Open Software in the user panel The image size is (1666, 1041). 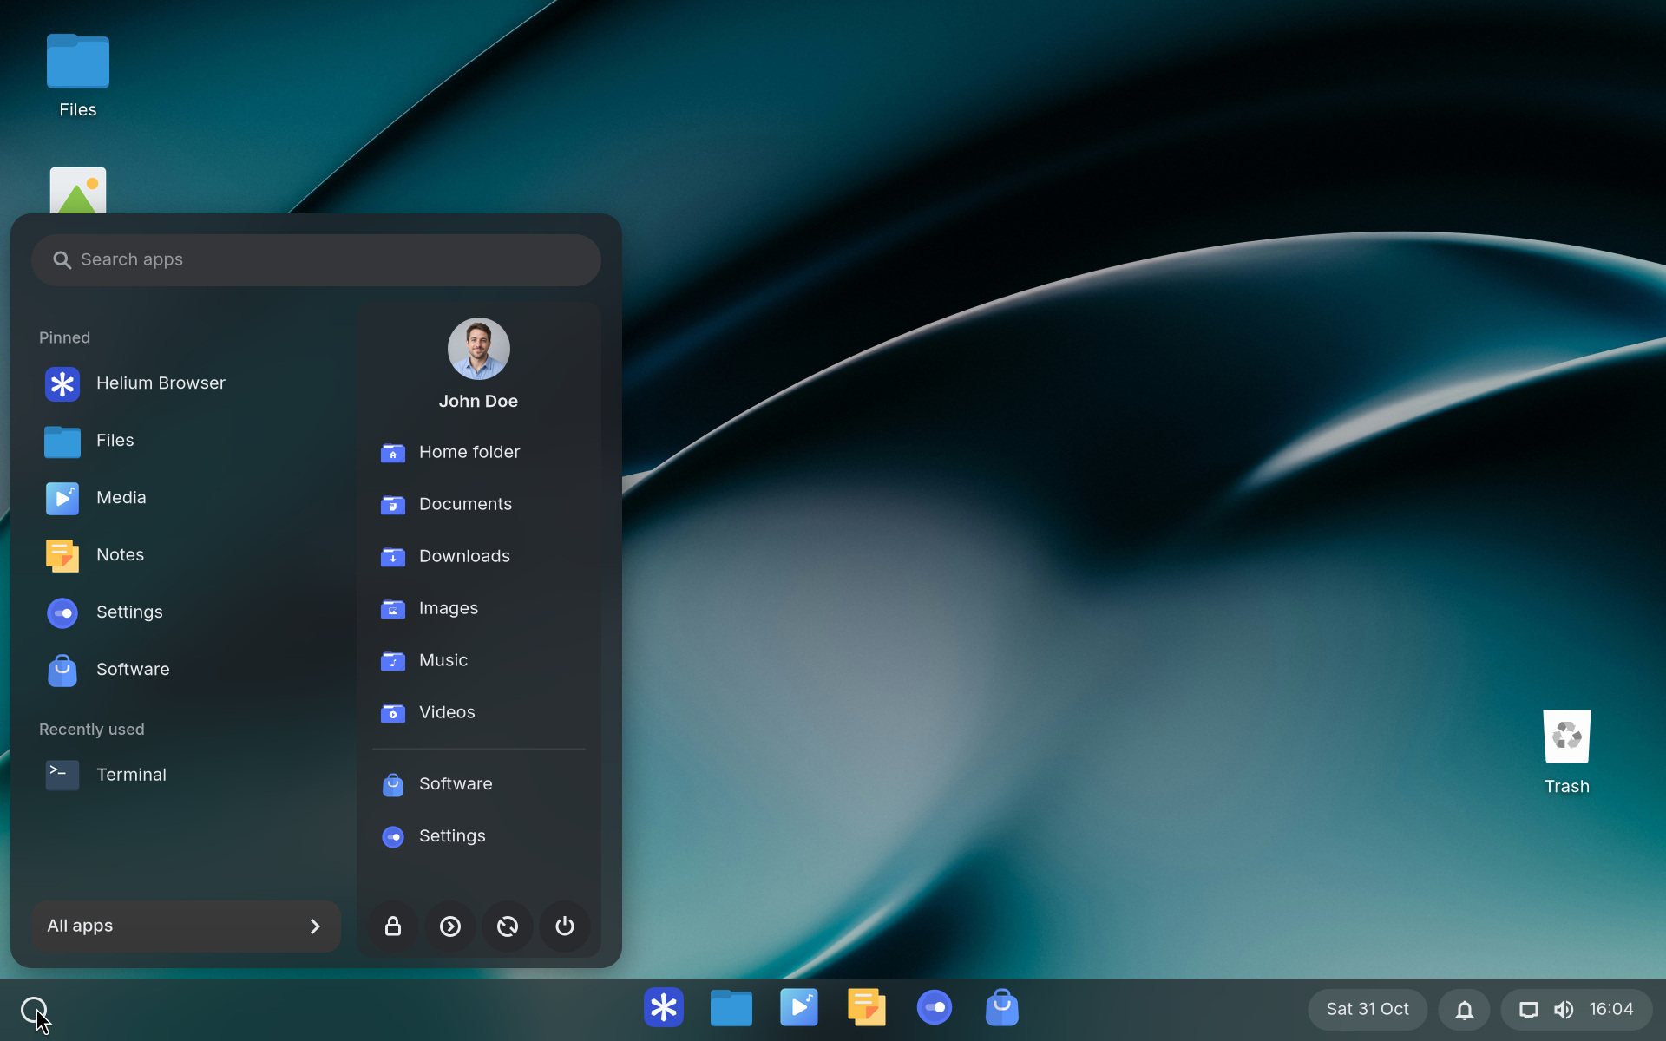point(479,784)
